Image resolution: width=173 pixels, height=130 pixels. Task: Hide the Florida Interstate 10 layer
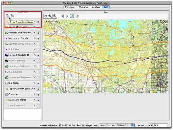point(38,55)
